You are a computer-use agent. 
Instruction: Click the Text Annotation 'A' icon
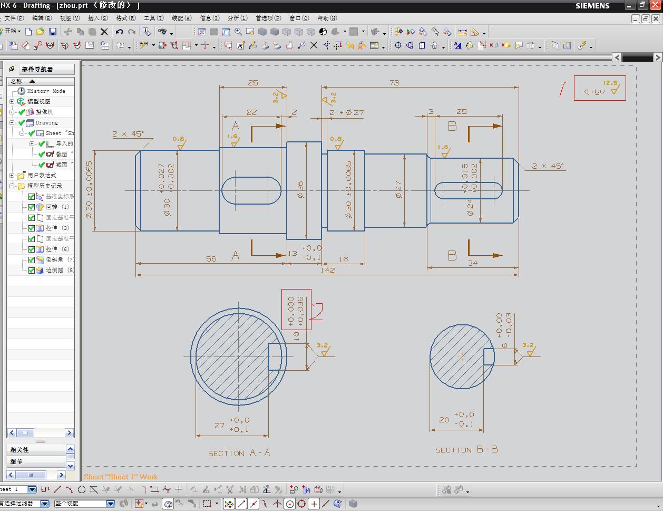pos(240,46)
